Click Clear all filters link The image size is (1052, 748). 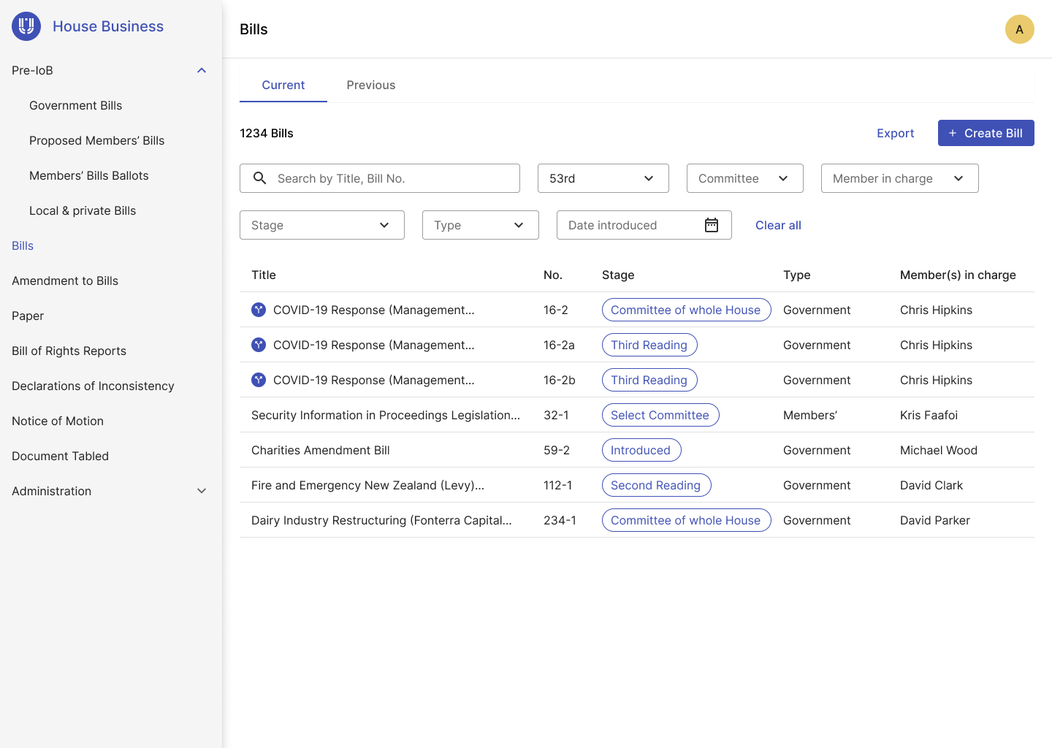pyautogui.click(x=778, y=225)
